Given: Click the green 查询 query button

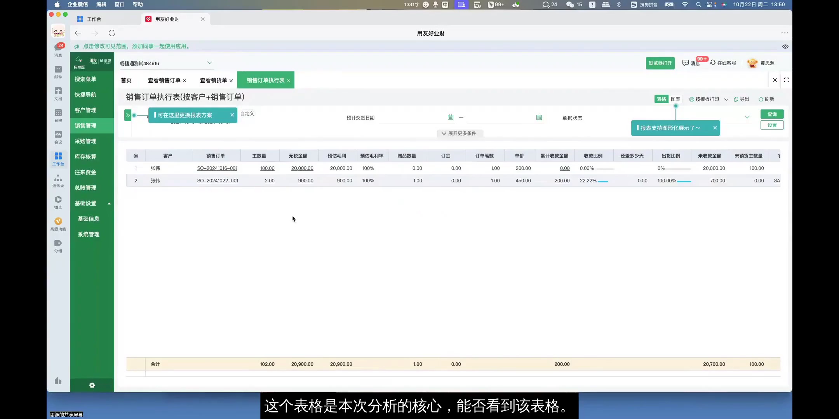Looking at the screenshot, I should (x=772, y=114).
